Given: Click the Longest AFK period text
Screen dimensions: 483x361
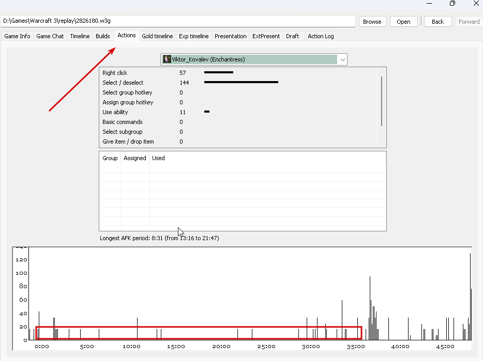Looking at the screenshot, I should [x=159, y=238].
